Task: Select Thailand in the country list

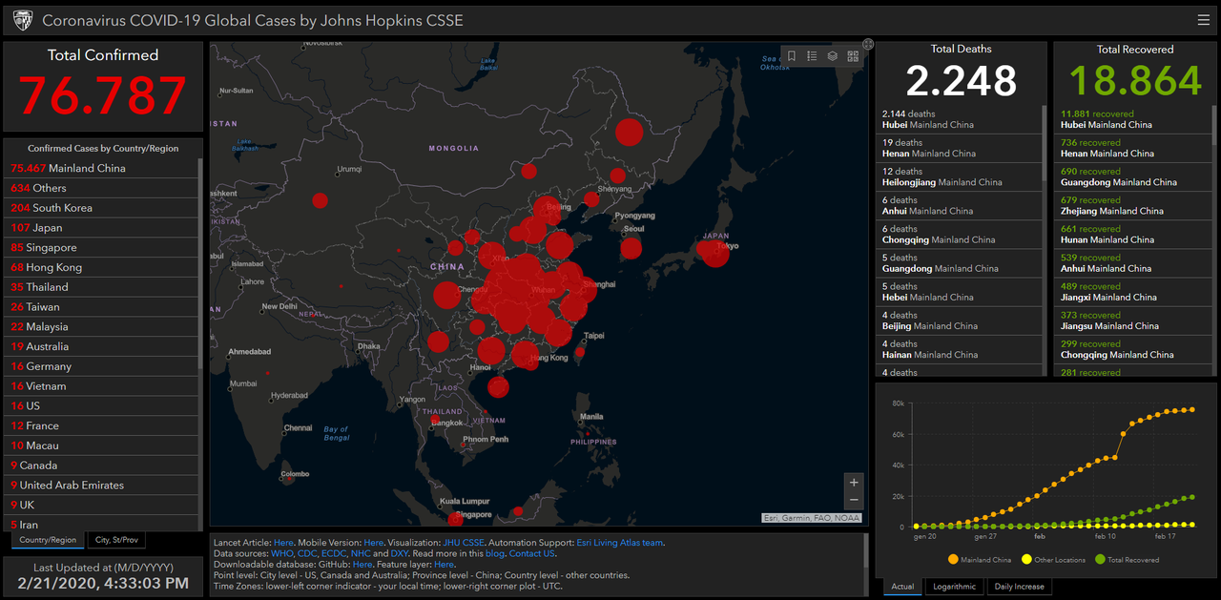Action: [x=103, y=287]
